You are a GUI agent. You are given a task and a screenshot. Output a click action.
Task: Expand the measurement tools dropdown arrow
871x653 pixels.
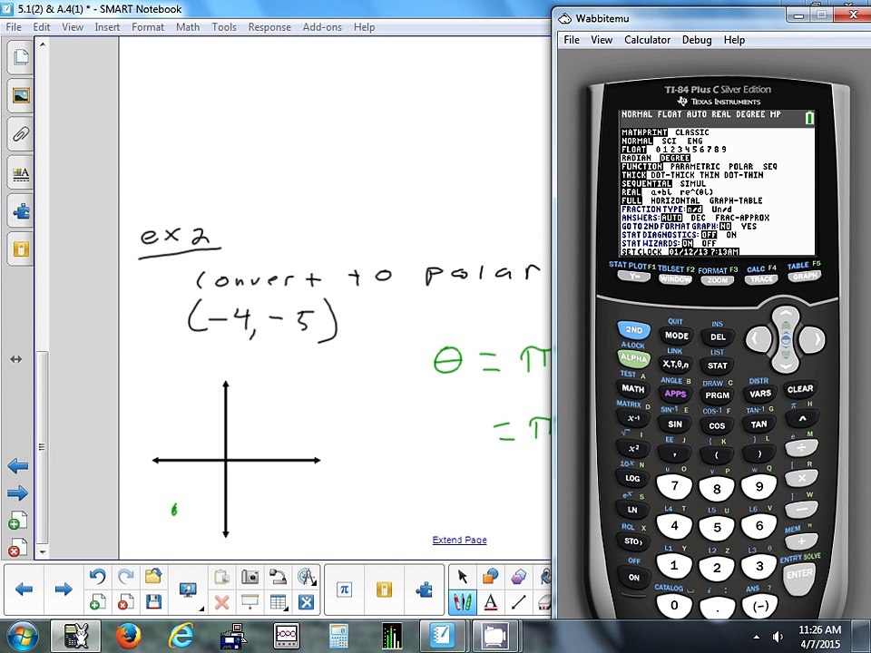coord(315,583)
